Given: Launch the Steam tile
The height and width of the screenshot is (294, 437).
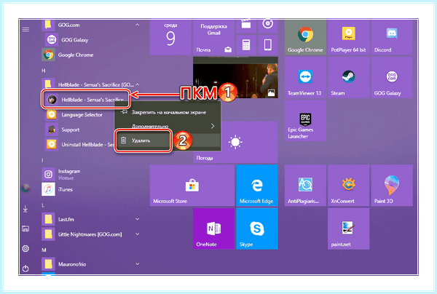Looking at the screenshot, I should click(348, 77).
